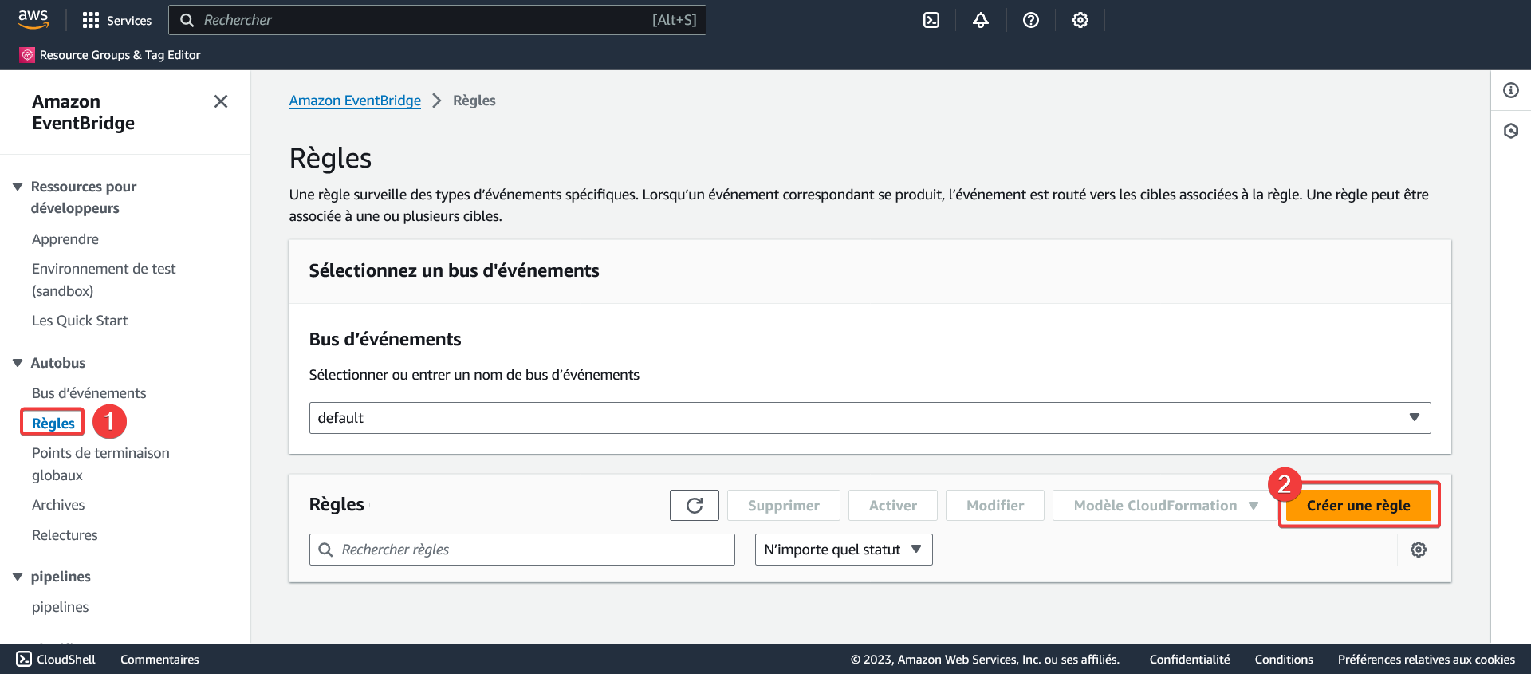Open the help question mark menu

1031,20
